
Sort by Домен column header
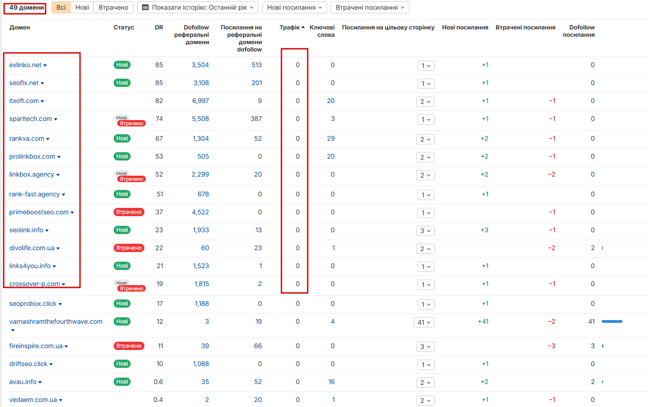pyautogui.click(x=19, y=27)
